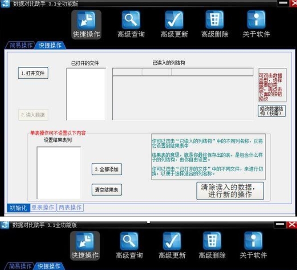
Task: Click 修改数据结构(按需) button
Action: pyautogui.click(x=272, y=111)
